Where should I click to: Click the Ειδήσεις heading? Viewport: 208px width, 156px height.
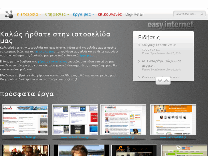click(149, 37)
